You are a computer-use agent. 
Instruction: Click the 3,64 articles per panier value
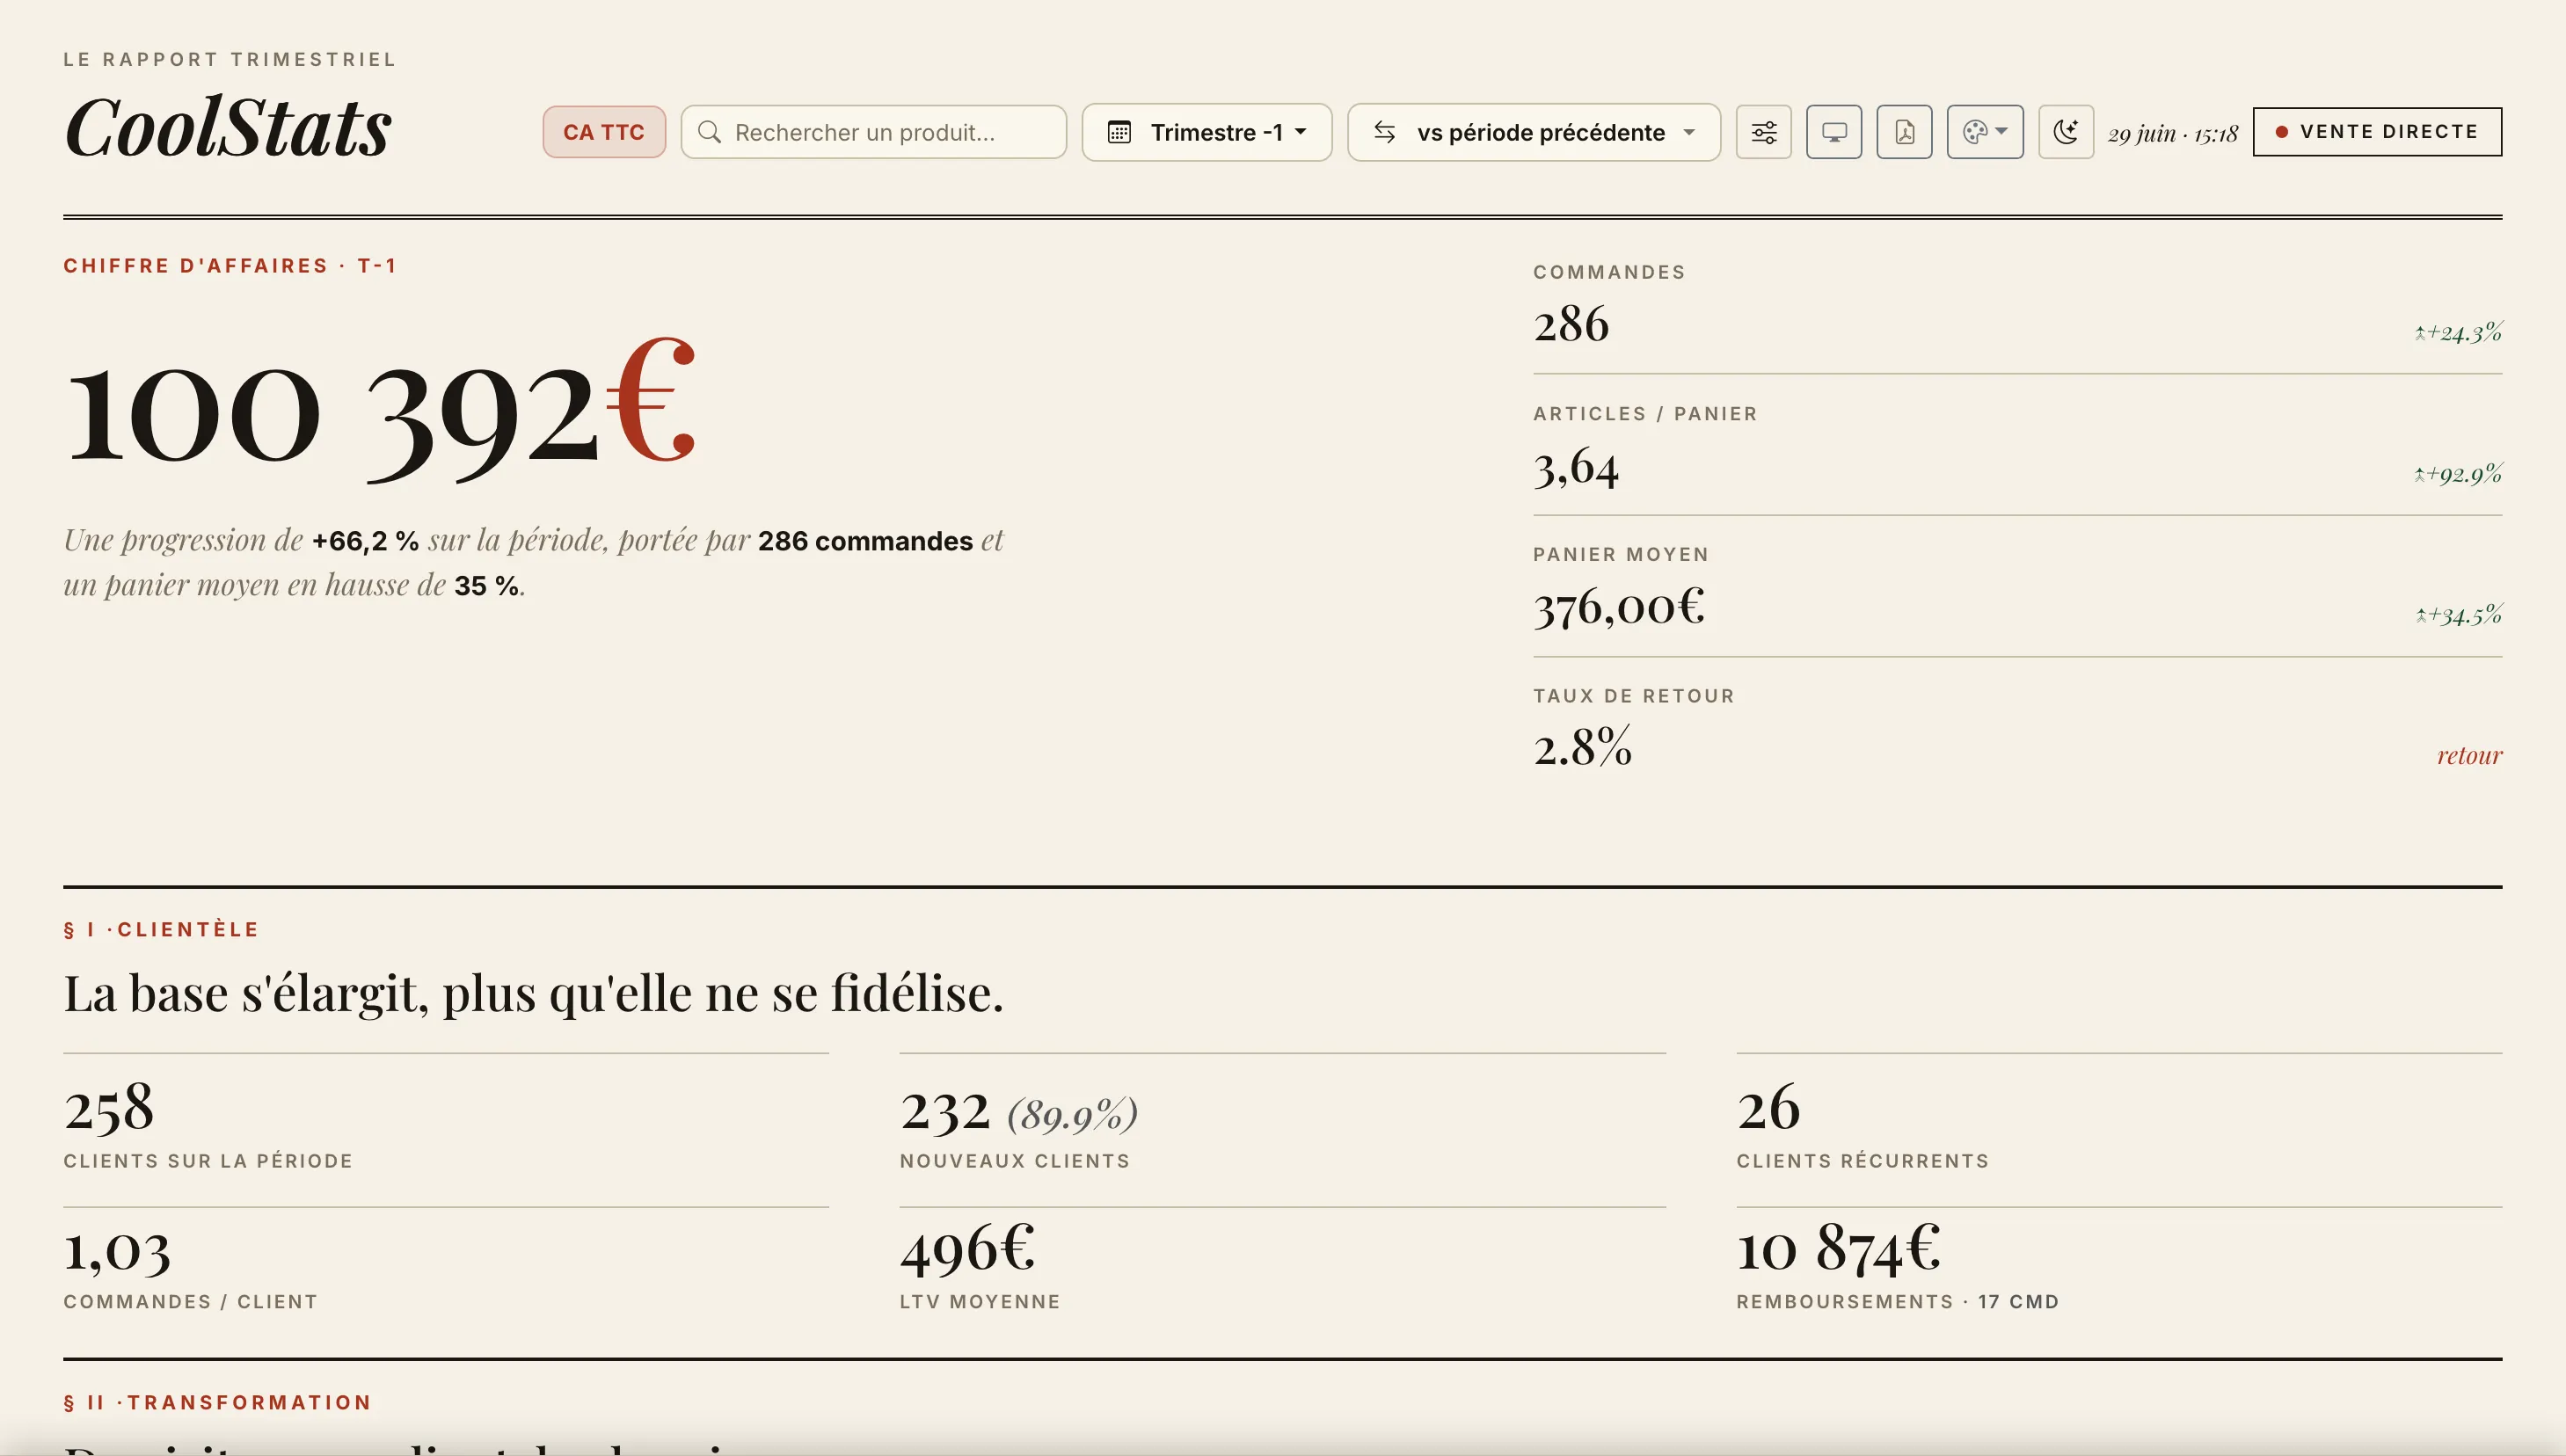1576,467
